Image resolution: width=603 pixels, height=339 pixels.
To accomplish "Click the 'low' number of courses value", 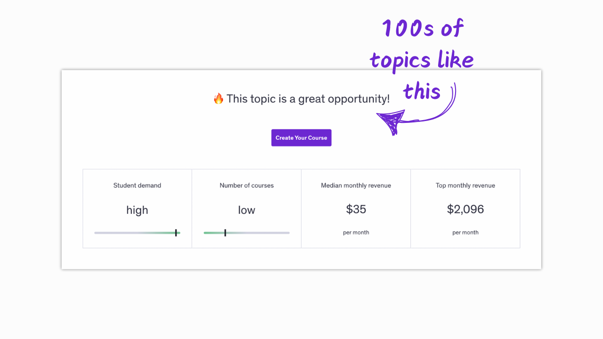I will coord(246,210).
